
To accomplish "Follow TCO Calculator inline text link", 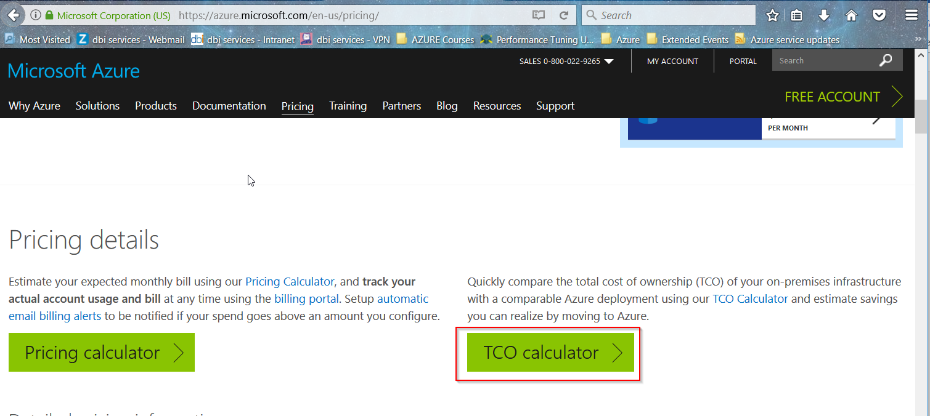I will (x=750, y=299).
